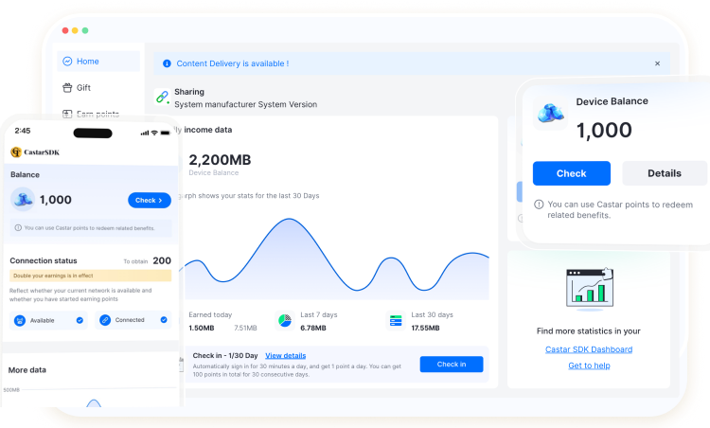Viewport: 710px width, 428px height.
Task: Click the Gift box icon in sidebar
Action: (x=67, y=87)
